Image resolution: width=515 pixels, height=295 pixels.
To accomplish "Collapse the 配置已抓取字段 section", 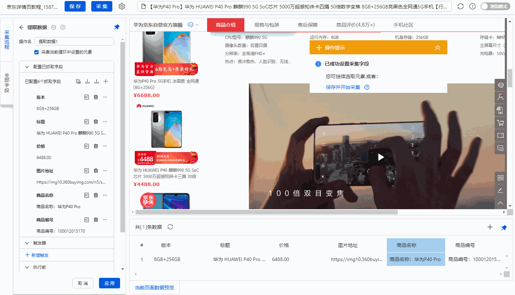I will pos(27,67).
